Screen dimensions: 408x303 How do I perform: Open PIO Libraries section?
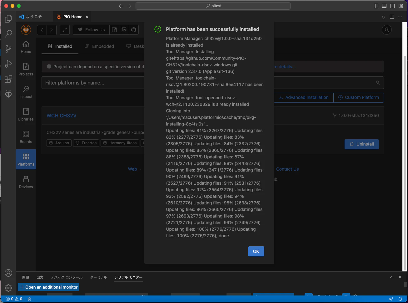point(26,115)
